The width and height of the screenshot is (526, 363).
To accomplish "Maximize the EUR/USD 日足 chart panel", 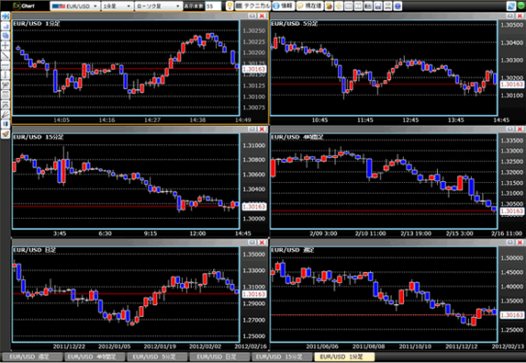I will point(252,243).
